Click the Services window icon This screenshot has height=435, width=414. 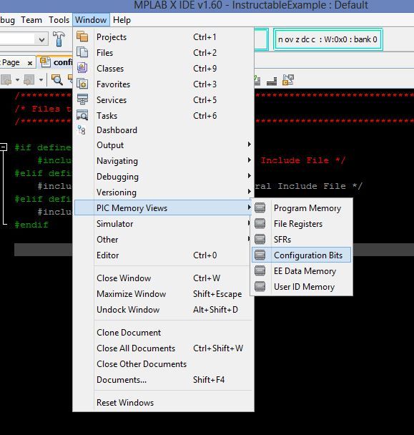[82, 99]
